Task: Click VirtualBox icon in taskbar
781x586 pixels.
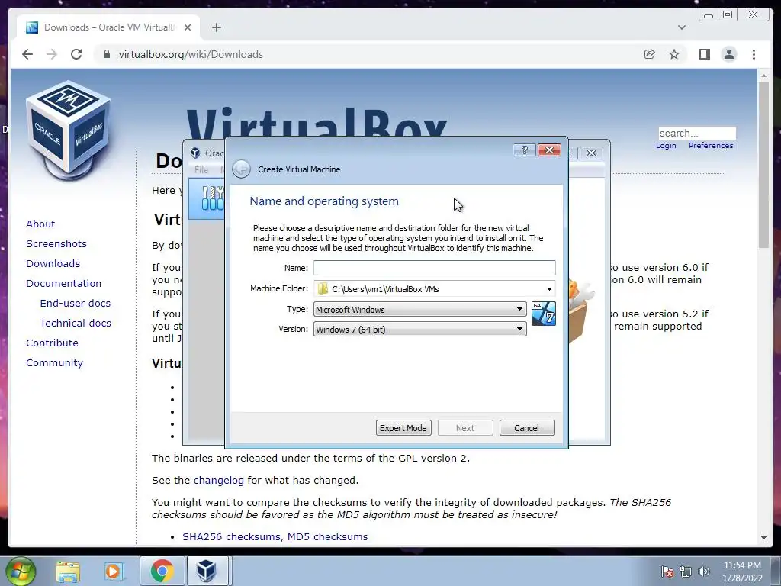Action: point(206,572)
